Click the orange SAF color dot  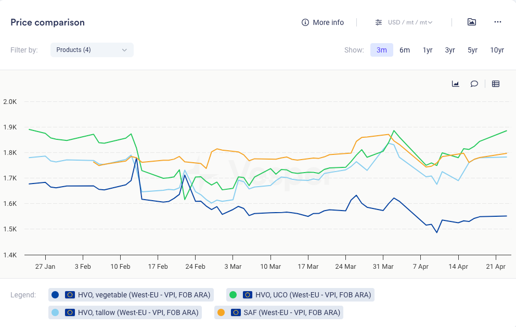(x=221, y=312)
